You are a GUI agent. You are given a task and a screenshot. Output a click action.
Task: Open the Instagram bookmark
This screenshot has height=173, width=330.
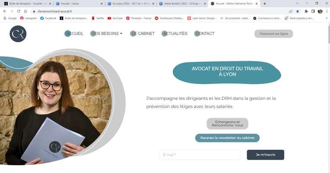(28, 18)
